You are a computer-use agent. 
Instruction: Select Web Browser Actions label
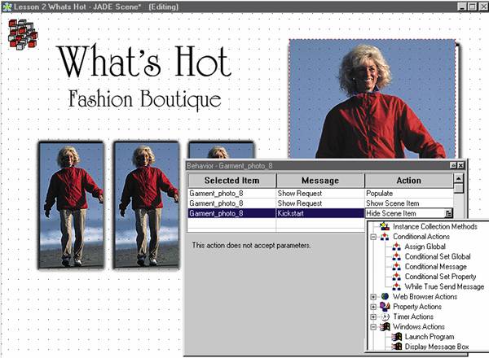pyautogui.click(x=425, y=296)
